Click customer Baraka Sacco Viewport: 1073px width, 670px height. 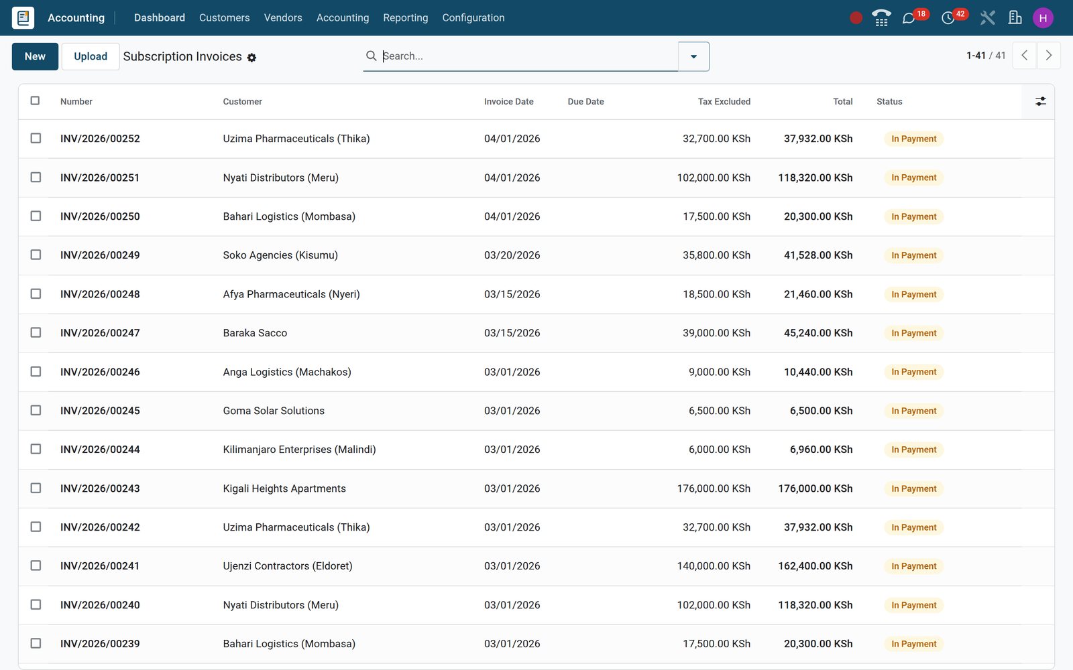[255, 333]
